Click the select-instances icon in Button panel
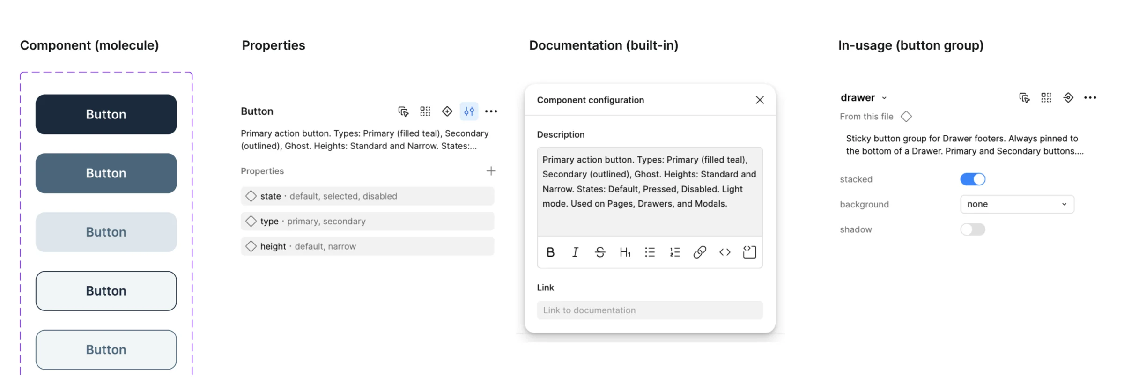Image resolution: width=1124 pixels, height=377 pixels. point(403,111)
